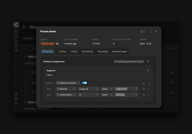
Task: Close the Private labels dialog
Action: click(x=156, y=31)
